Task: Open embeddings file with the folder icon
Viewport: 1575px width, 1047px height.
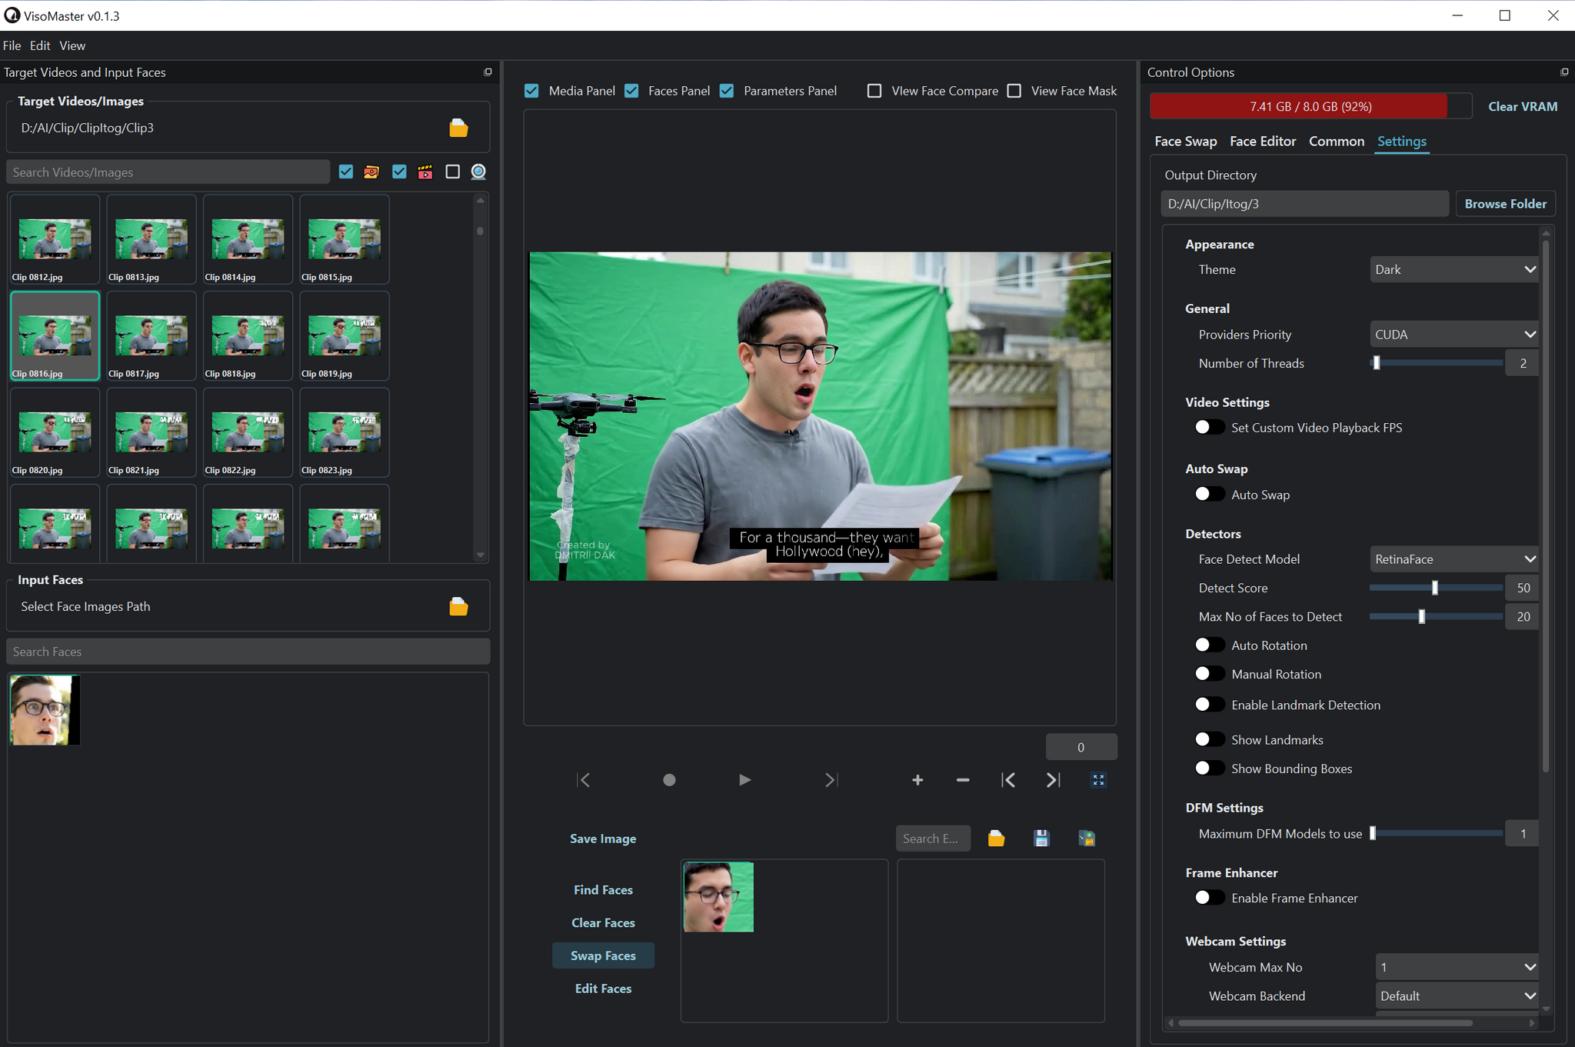Action: point(996,839)
